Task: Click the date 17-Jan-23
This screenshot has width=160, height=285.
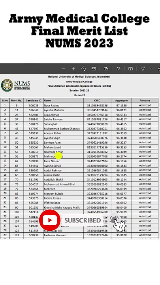Action: click(79, 95)
